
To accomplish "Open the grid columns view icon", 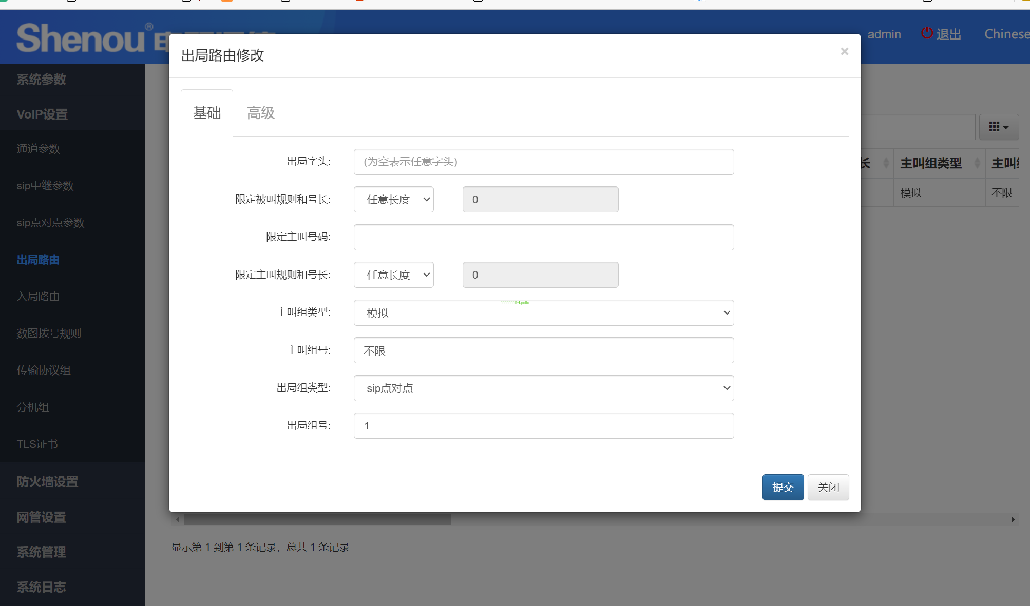I will (x=998, y=127).
